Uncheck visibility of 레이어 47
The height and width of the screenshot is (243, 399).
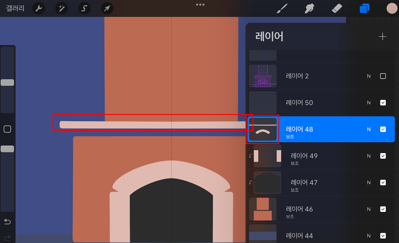click(383, 183)
